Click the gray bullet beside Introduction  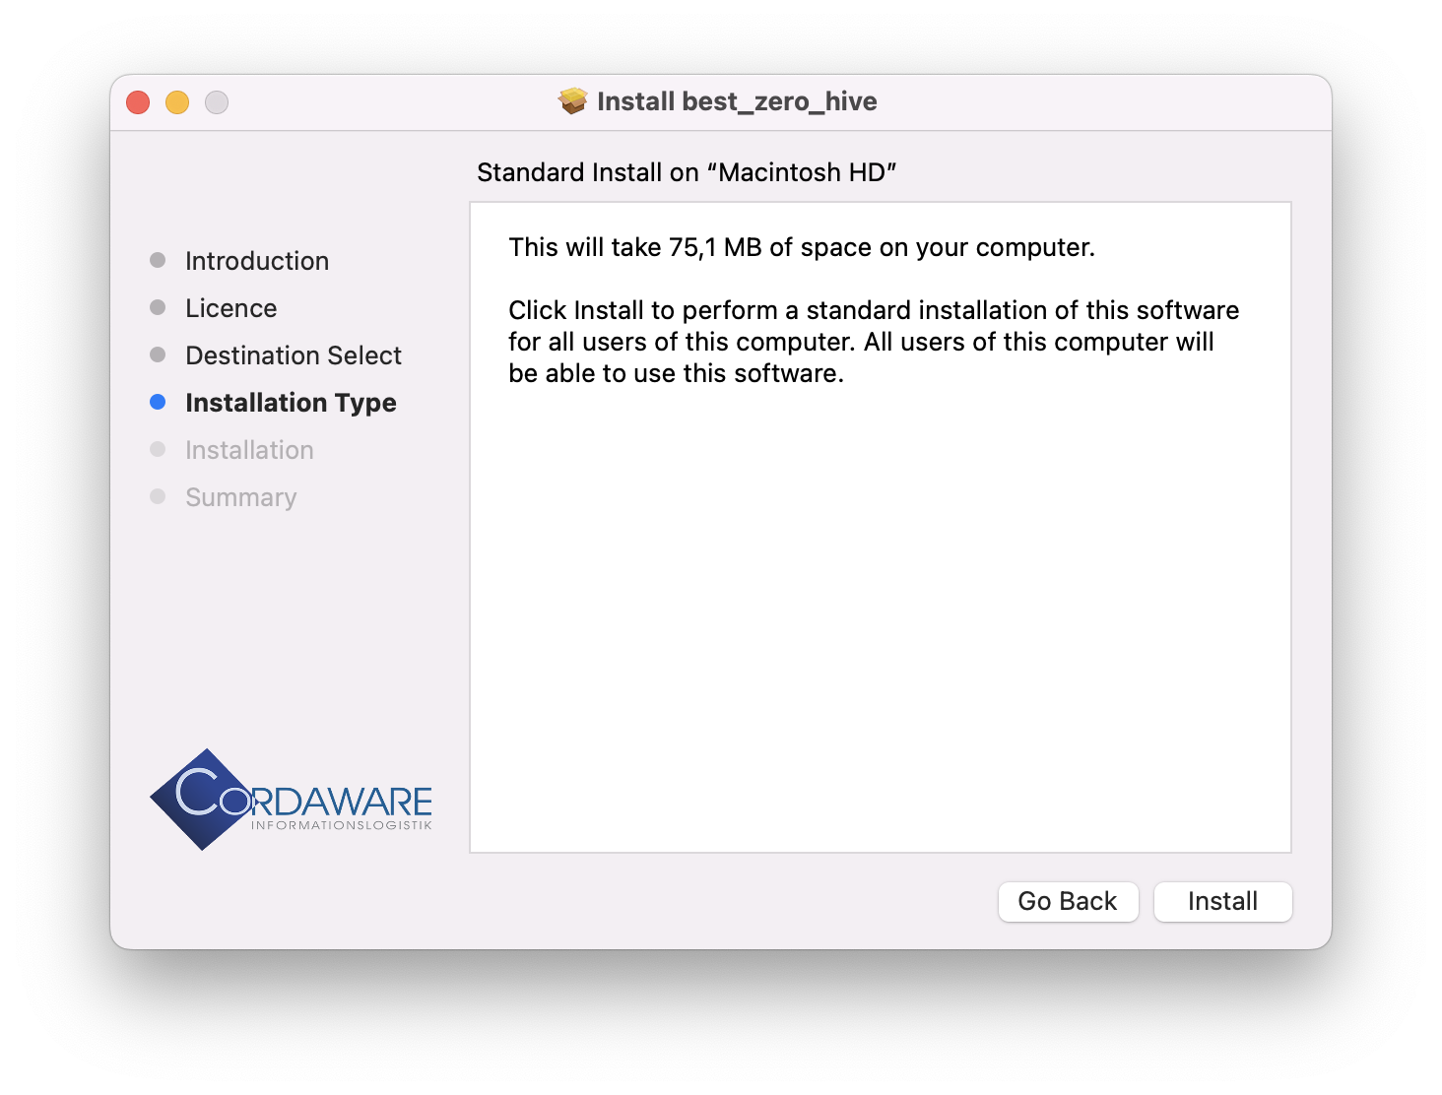pos(158,260)
